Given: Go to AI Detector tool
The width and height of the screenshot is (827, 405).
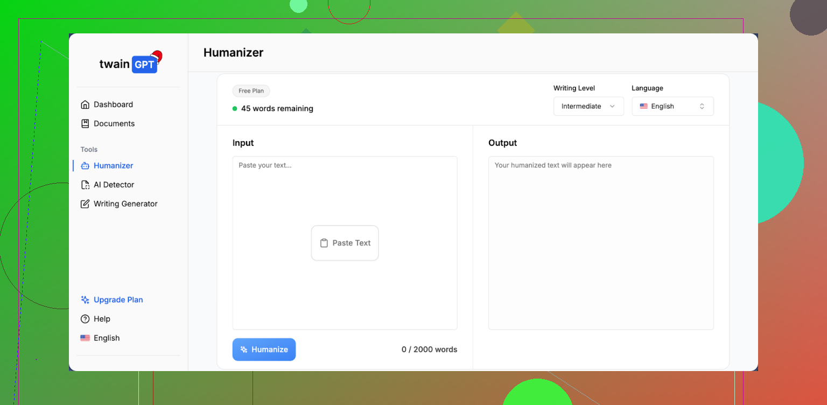Looking at the screenshot, I should tap(114, 185).
